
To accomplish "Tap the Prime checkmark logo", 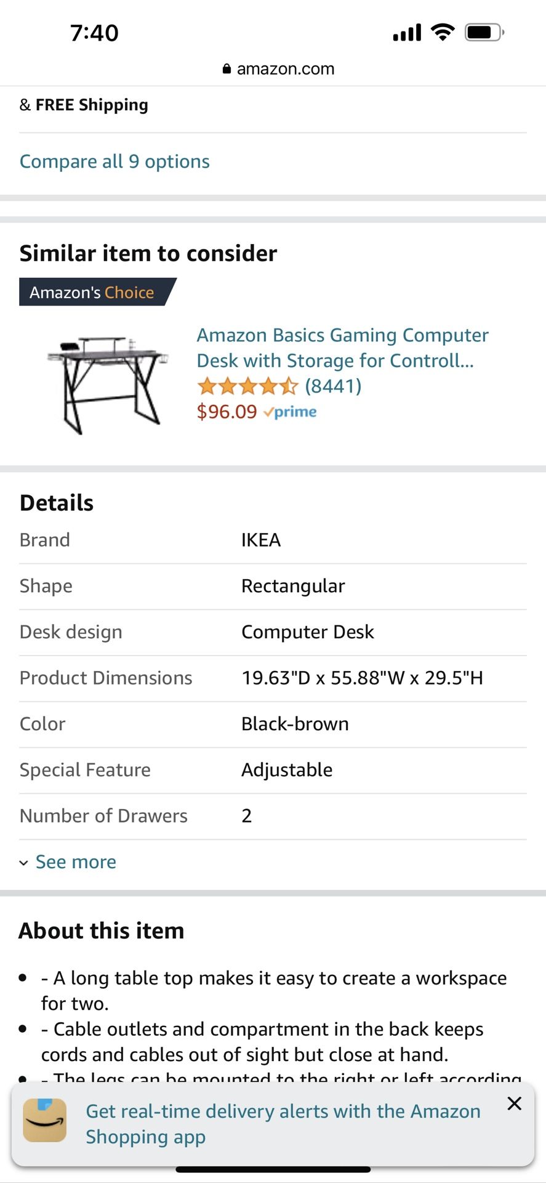I will coord(290,412).
